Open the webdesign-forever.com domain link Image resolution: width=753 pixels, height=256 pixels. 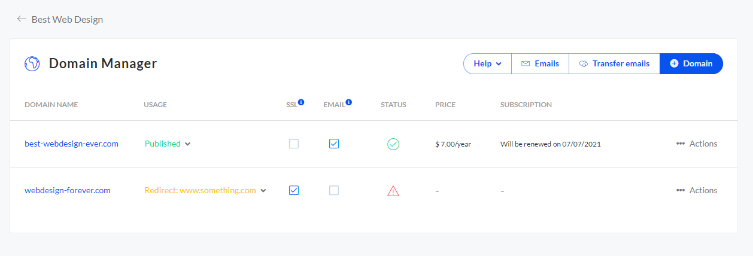[68, 190]
